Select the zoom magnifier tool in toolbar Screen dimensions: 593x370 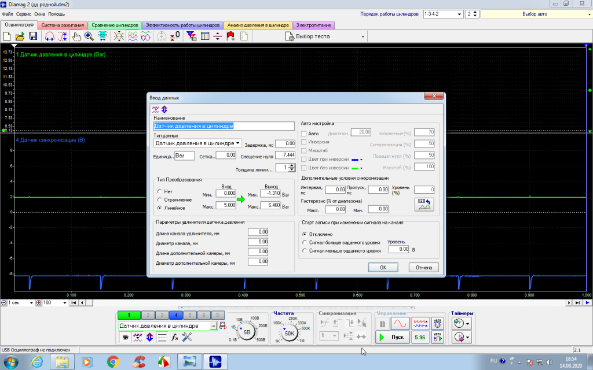click(x=89, y=36)
